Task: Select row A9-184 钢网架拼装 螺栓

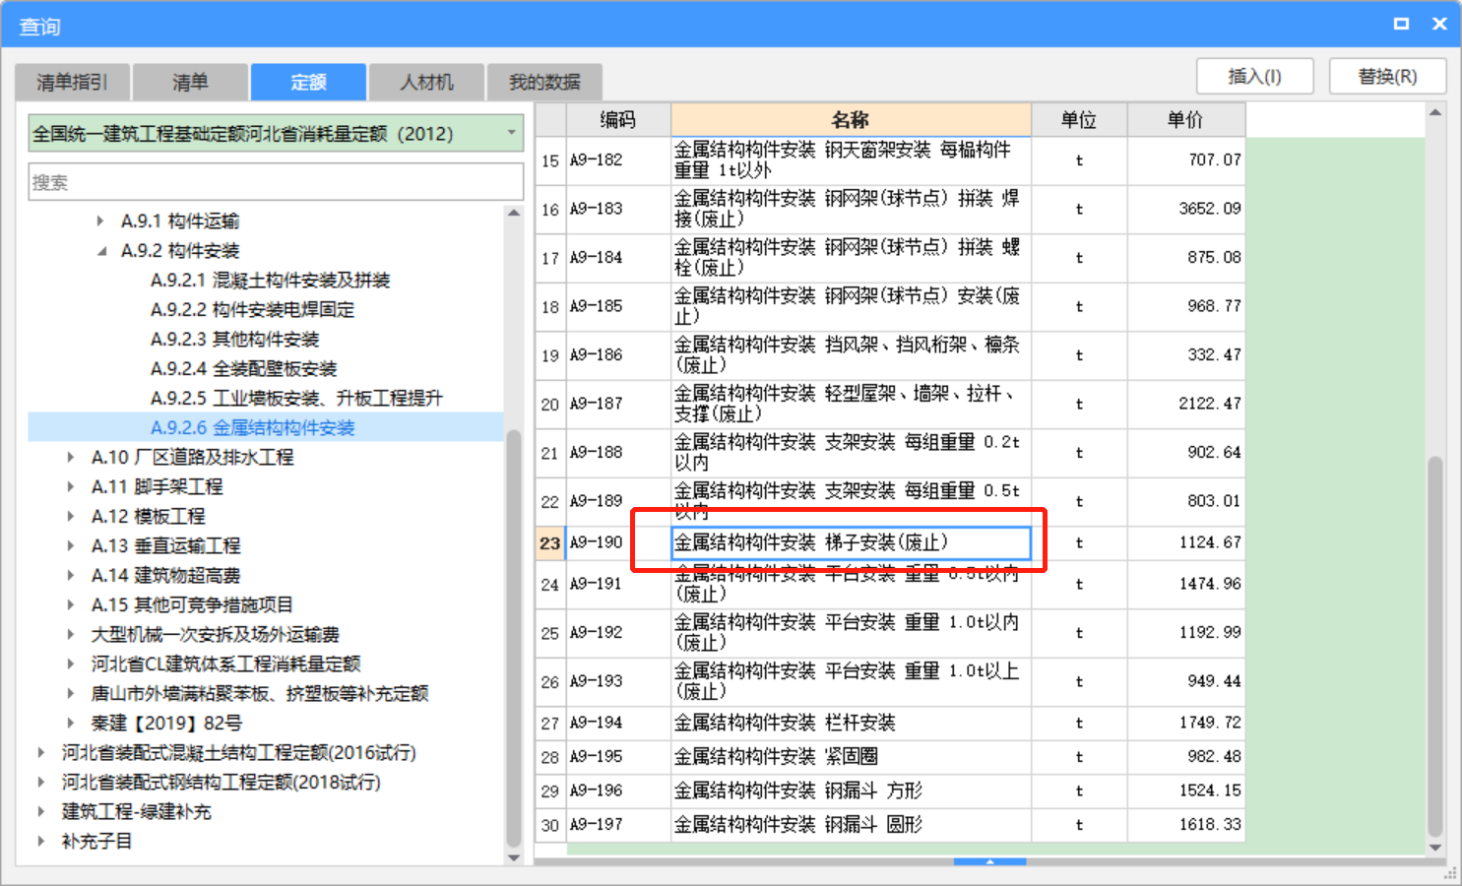Action: 891,258
